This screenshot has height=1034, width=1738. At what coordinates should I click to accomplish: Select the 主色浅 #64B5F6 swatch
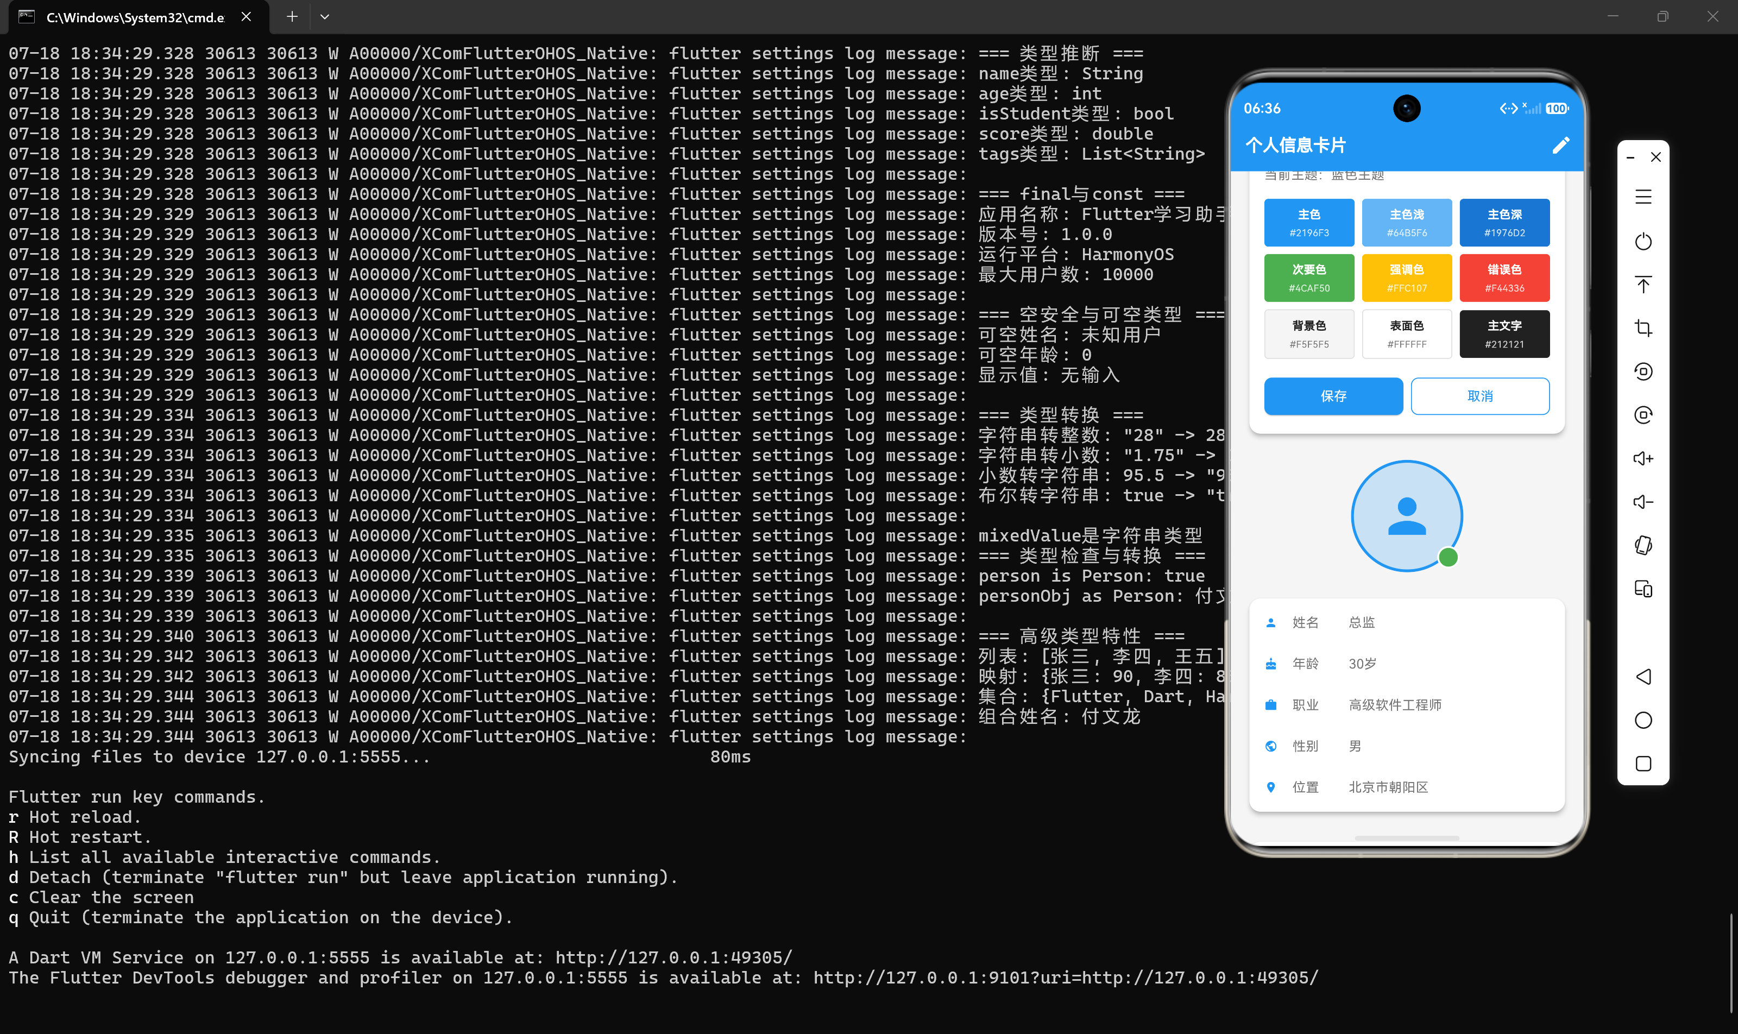pos(1406,223)
